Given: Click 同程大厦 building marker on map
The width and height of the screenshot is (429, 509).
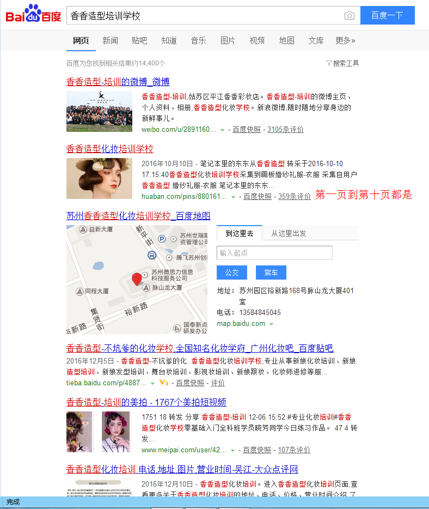Looking at the screenshot, I should (x=79, y=292).
